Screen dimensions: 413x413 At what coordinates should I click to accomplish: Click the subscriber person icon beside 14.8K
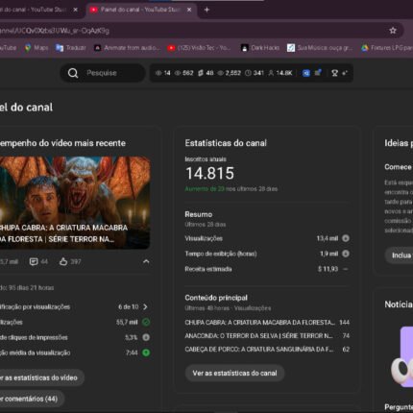(x=271, y=73)
